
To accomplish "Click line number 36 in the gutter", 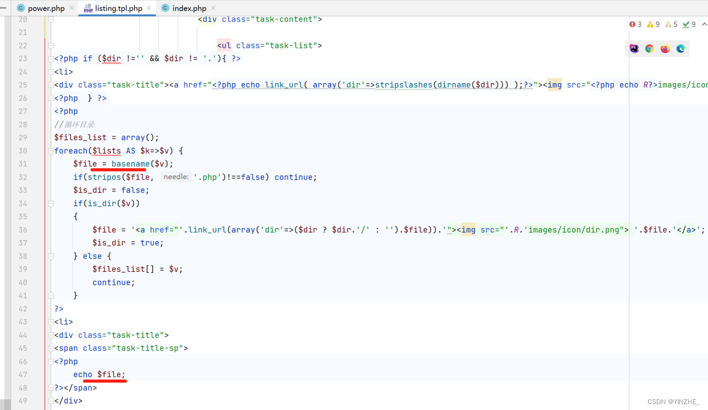I will (x=22, y=230).
